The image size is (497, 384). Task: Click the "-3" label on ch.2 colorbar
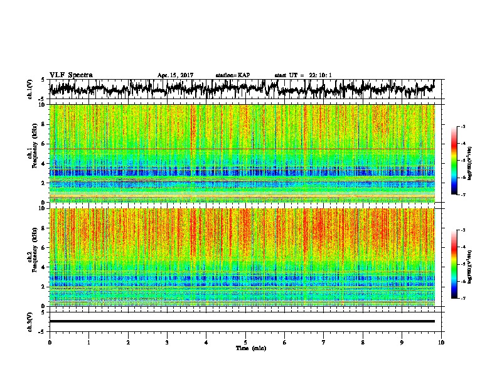pyautogui.click(x=462, y=230)
